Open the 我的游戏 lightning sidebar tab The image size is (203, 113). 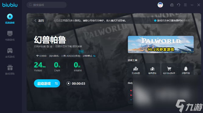point(10,19)
